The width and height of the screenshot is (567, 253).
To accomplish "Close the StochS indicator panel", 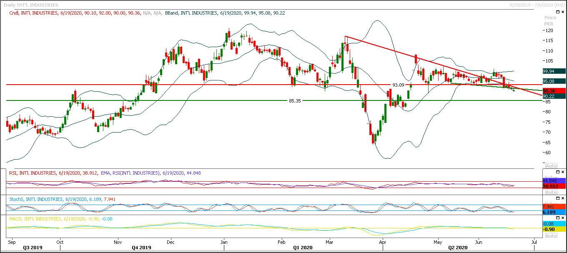I will tap(562, 198).
